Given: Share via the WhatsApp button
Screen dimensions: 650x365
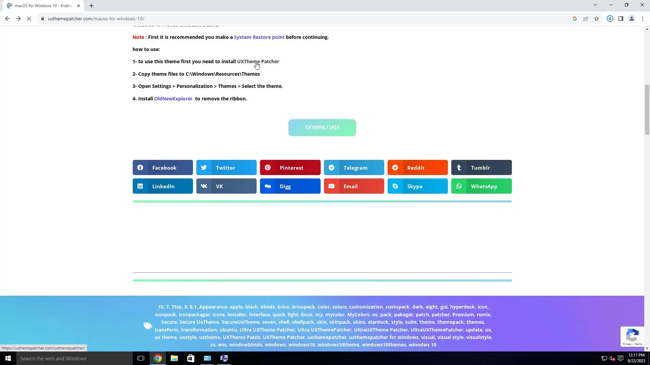Looking at the screenshot, I should [x=481, y=186].
